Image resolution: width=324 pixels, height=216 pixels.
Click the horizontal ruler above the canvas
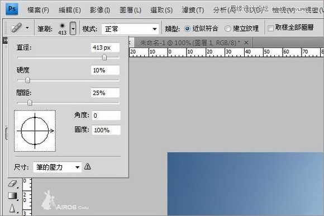click(x=226, y=52)
